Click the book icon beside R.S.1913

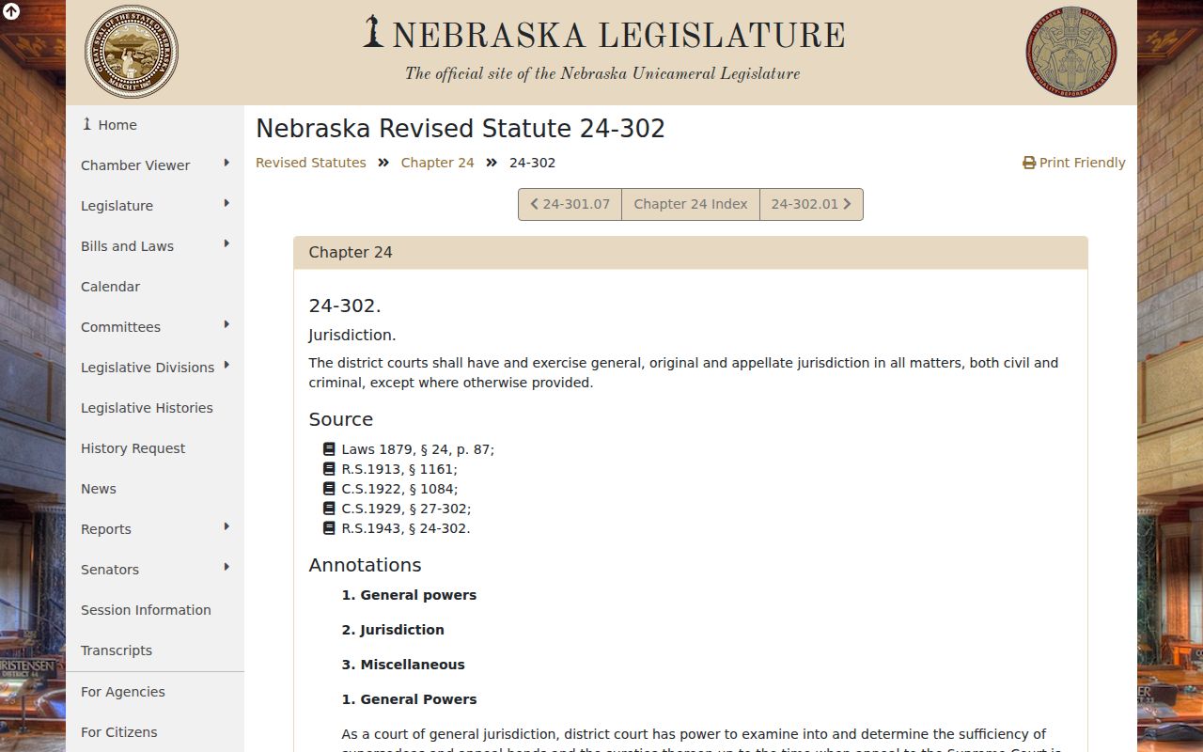coord(329,469)
